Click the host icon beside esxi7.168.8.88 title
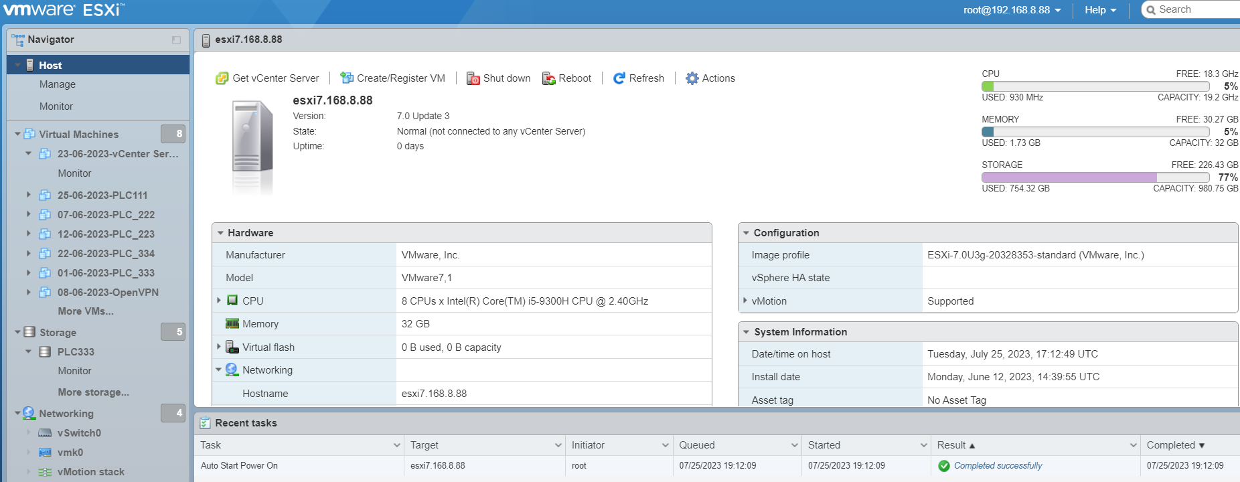Screen dimensions: 1240x482 tap(206, 40)
